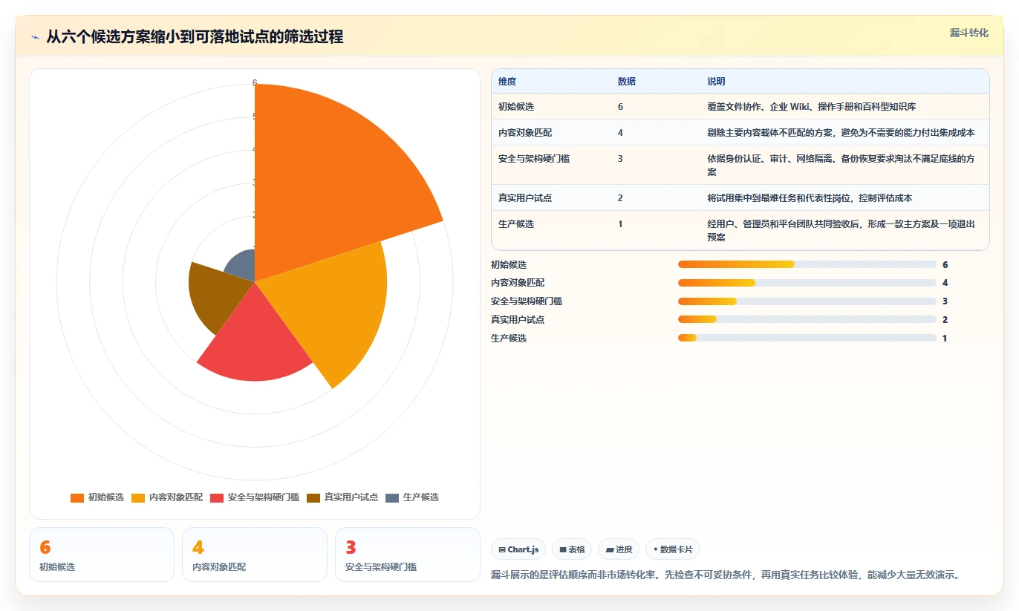Select the 初始候选 table row cell

[x=516, y=107]
